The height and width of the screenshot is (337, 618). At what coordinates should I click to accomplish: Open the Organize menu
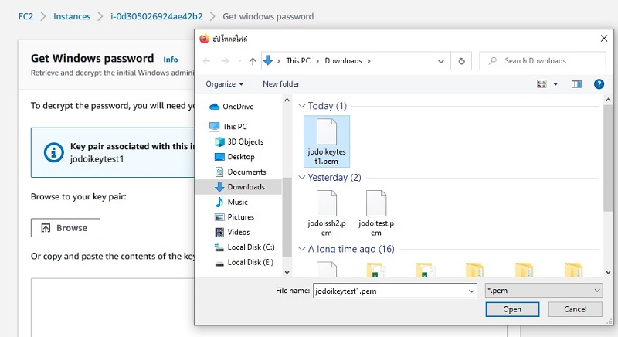coord(225,83)
